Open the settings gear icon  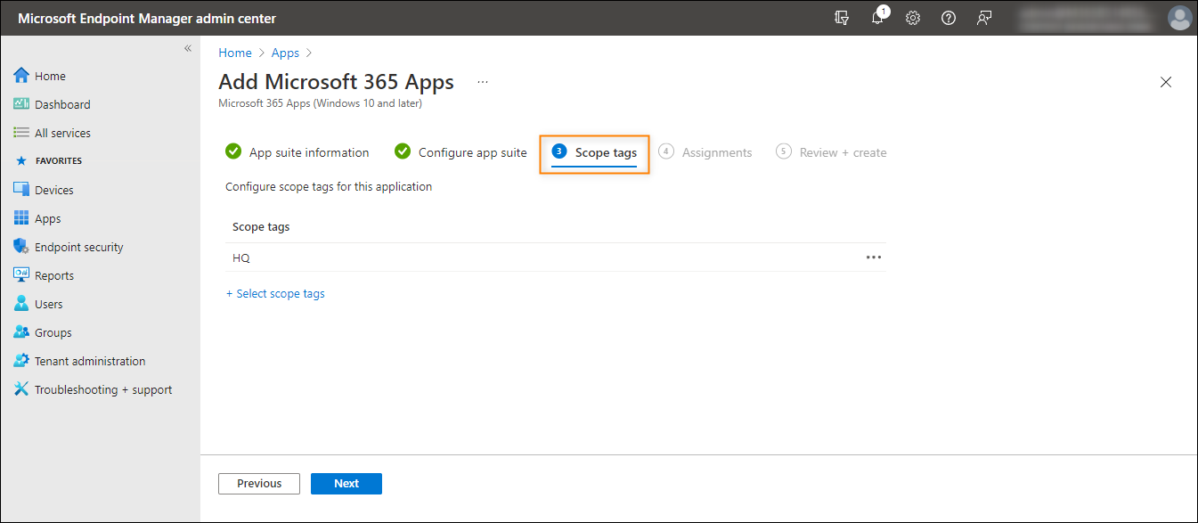click(913, 18)
